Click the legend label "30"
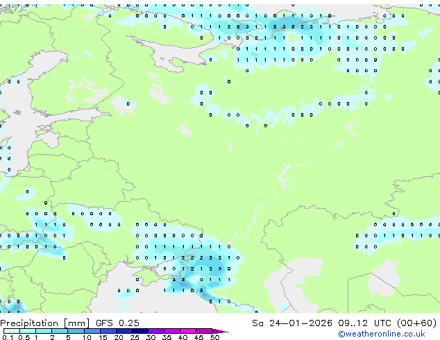The height and width of the screenshot is (340, 440). [151, 337]
